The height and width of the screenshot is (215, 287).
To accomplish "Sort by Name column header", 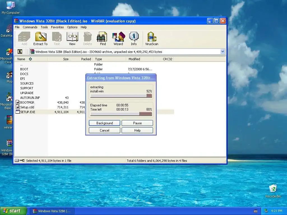I will (x=31, y=59).
